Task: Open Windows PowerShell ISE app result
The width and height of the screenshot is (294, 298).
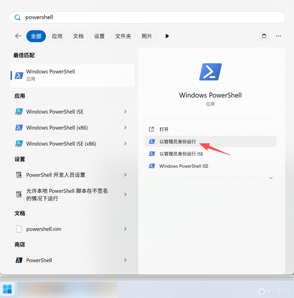Action: tap(73, 112)
